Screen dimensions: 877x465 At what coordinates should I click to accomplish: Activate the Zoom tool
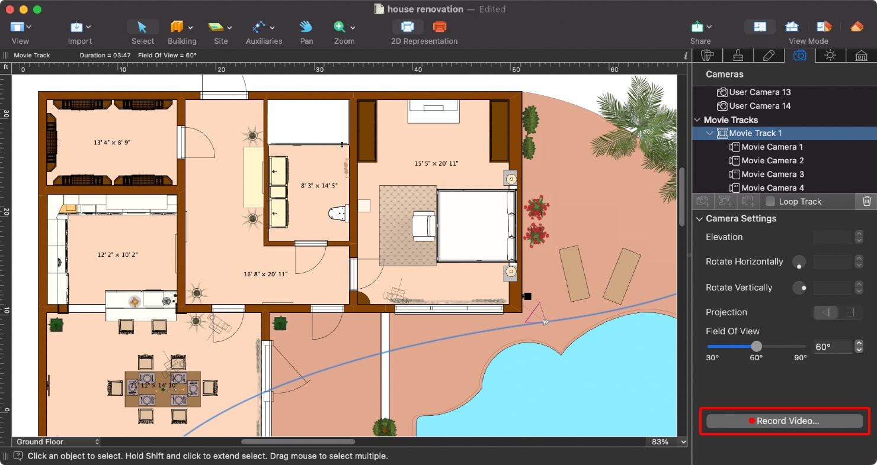tap(340, 27)
